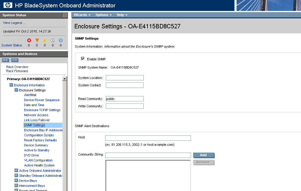Click the tree scrollbar up arrow
The image size is (301, 191).
(x=65, y=79)
